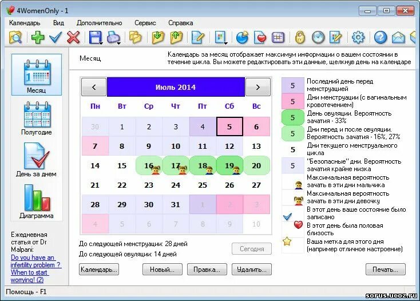Click the golden padlock password icon
420x301 pixels.
point(300,37)
